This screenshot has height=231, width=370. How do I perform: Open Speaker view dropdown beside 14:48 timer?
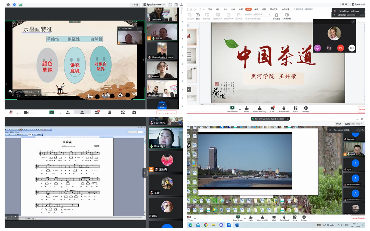click(x=156, y=5)
